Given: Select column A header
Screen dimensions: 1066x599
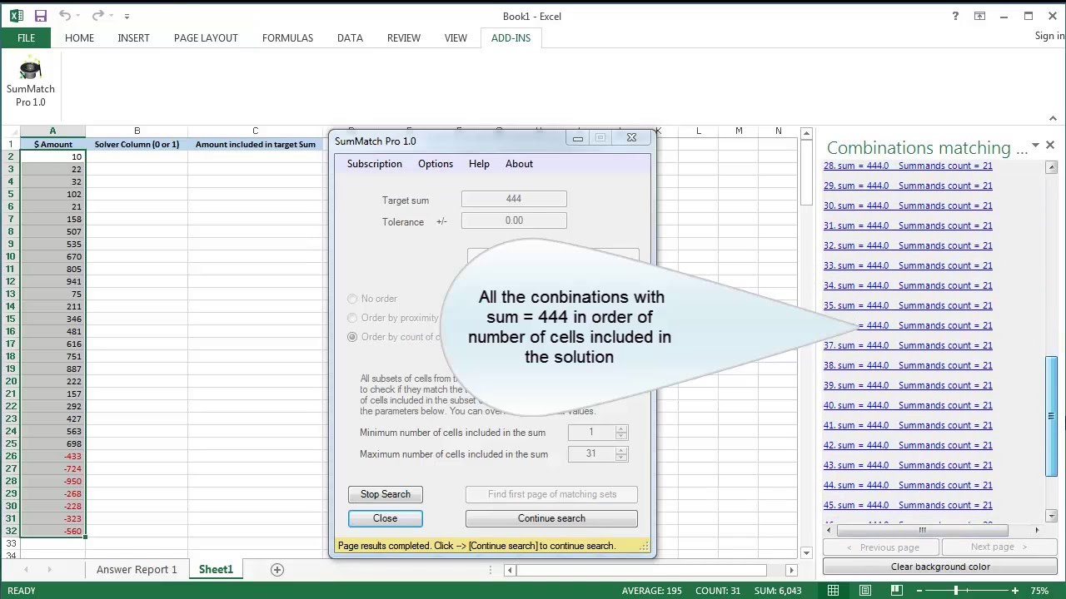Looking at the screenshot, I should [52, 131].
